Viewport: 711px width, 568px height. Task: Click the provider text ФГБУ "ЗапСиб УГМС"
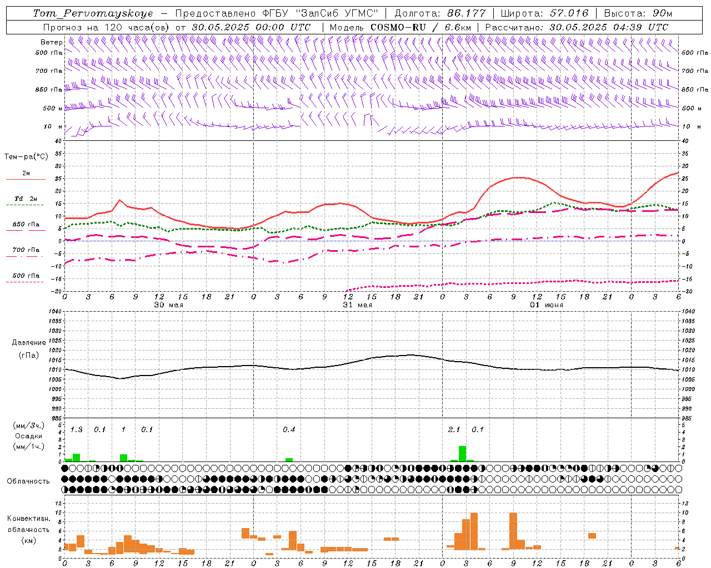click(x=320, y=13)
